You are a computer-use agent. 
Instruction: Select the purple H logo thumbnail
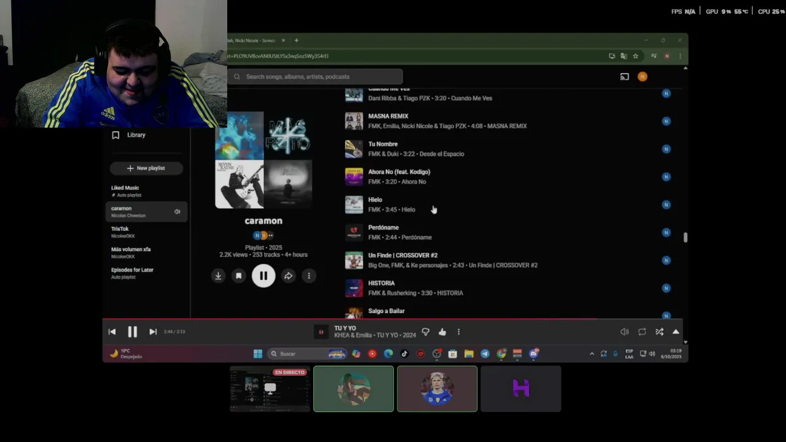pyautogui.click(x=521, y=389)
